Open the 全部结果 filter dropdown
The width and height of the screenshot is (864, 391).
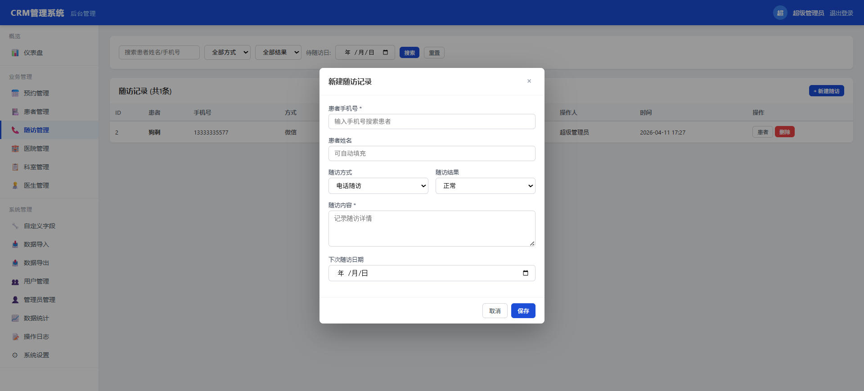tap(278, 53)
